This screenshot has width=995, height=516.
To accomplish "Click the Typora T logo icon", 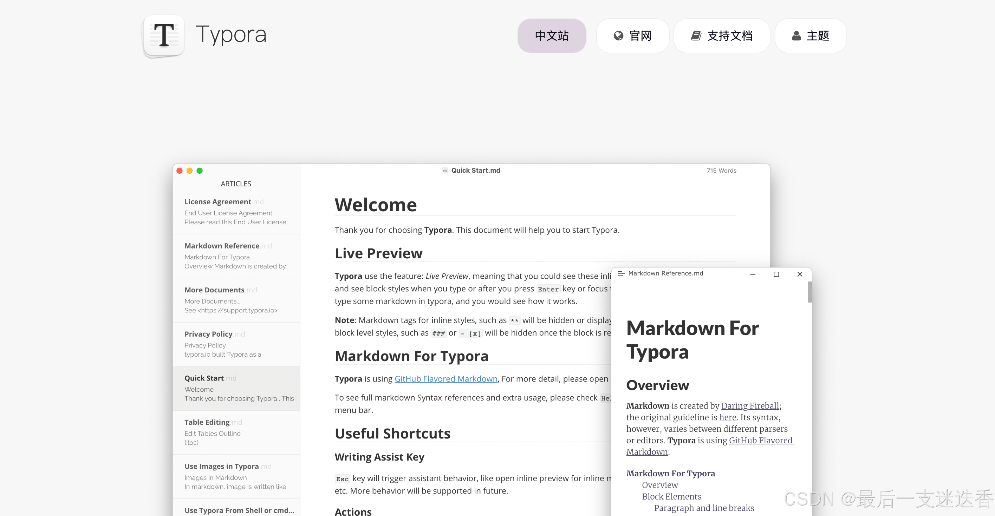I will (x=164, y=36).
